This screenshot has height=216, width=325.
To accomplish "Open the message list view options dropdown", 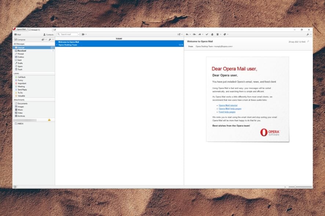I will 84,34.
